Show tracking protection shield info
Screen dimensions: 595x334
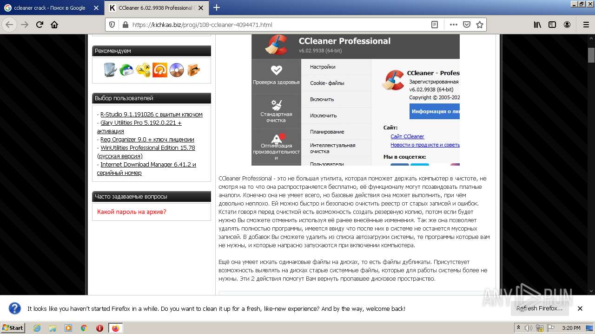click(112, 25)
